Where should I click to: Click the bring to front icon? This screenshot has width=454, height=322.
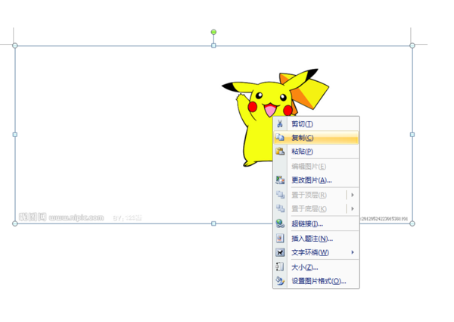[x=280, y=195]
